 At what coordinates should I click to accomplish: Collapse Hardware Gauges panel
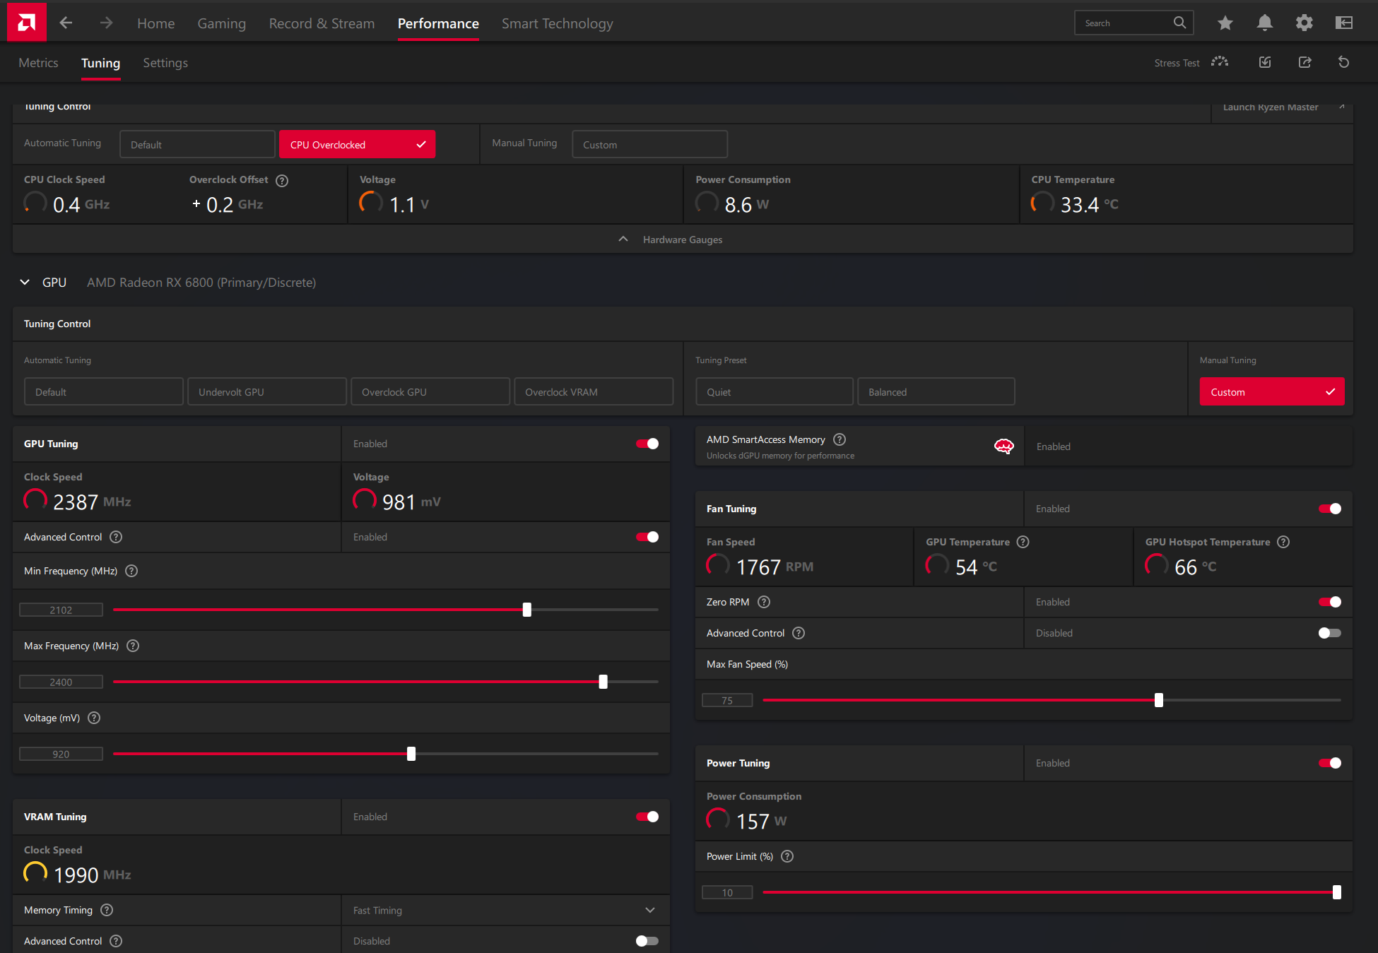tap(670, 239)
